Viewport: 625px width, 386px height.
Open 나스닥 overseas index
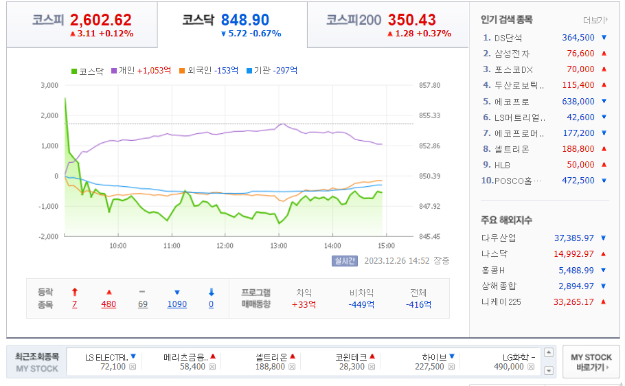(x=495, y=254)
